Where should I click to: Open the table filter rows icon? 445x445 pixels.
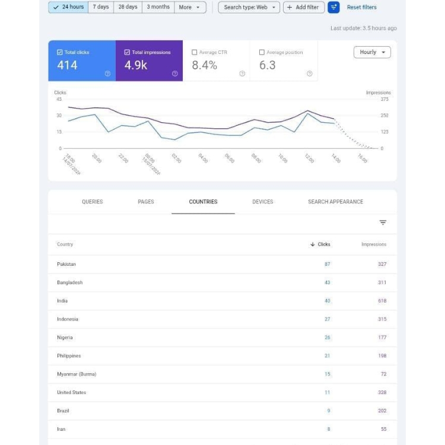[383, 223]
